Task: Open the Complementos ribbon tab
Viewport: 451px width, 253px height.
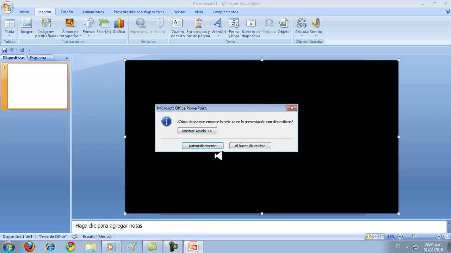Action: point(225,12)
